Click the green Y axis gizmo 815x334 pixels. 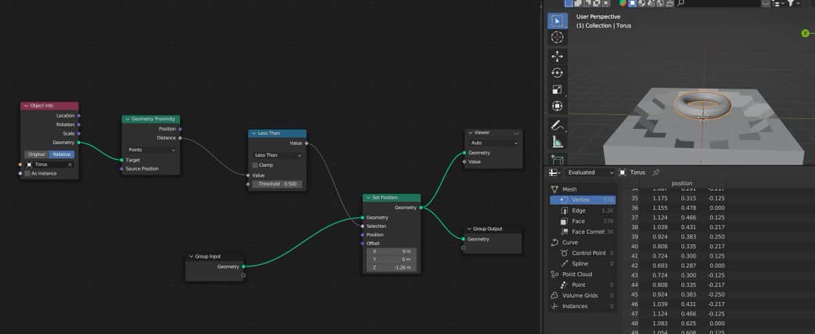pos(807,33)
